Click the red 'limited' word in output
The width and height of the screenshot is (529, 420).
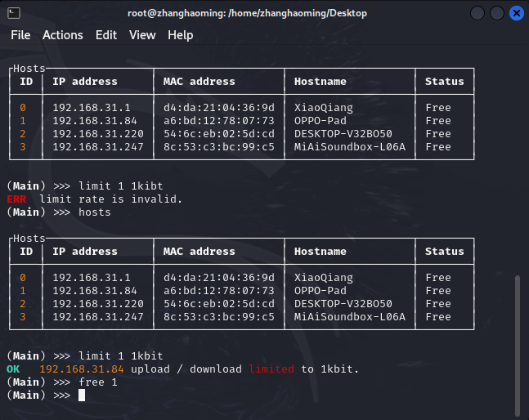(x=271, y=369)
